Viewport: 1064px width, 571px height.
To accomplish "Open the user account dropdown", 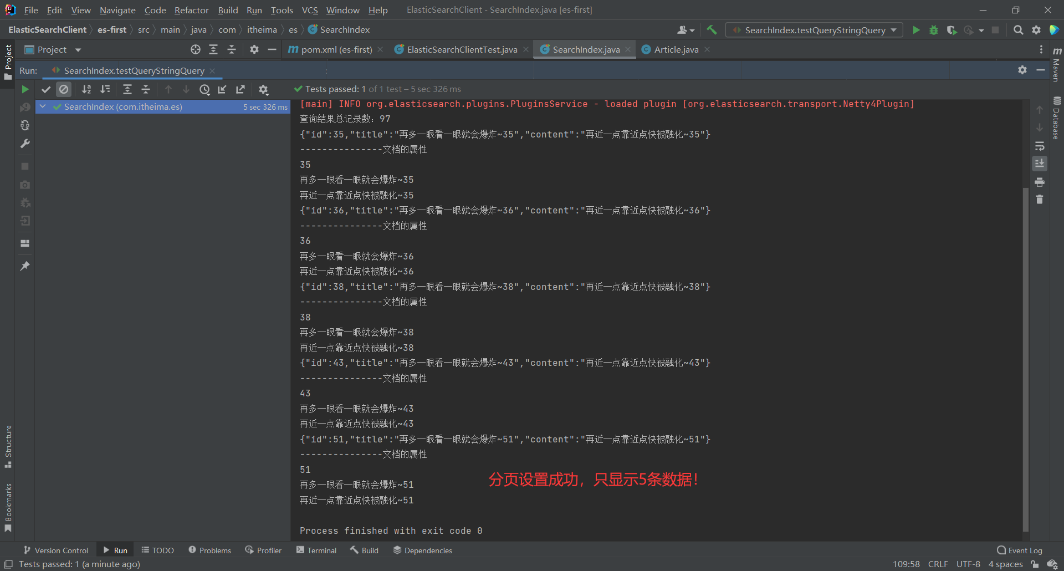I will tap(686, 30).
